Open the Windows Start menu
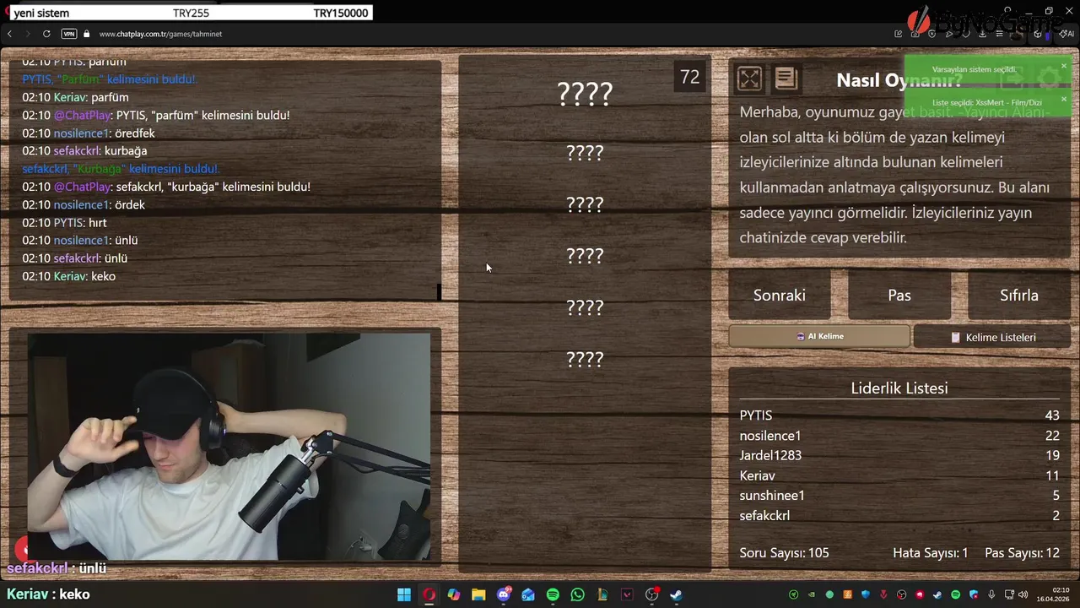The image size is (1080, 608). [404, 594]
